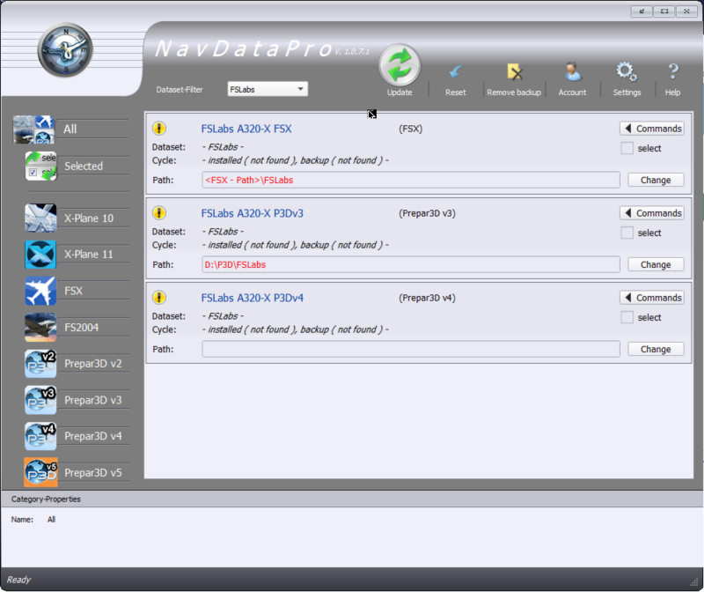Image resolution: width=704 pixels, height=592 pixels.
Task: Choose the X-Plane 11 label
Action: (x=89, y=255)
